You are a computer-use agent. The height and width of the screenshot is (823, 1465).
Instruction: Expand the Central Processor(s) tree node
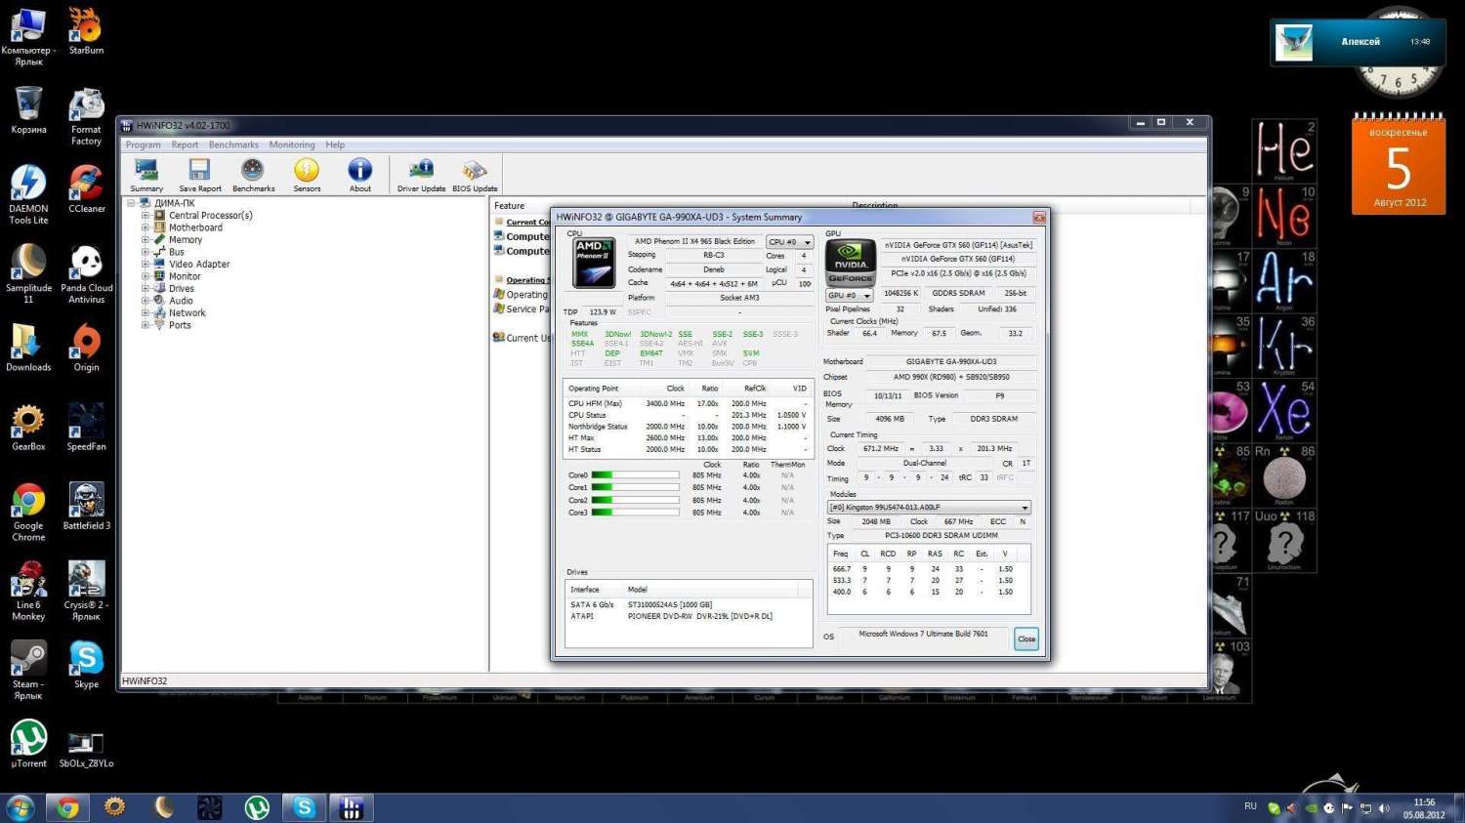[x=146, y=216]
